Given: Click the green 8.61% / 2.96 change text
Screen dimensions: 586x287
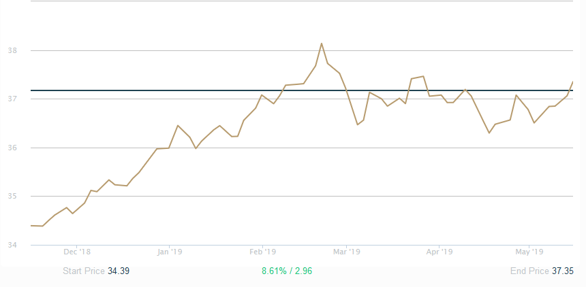Looking at the screenshot, I should point(287,271).
